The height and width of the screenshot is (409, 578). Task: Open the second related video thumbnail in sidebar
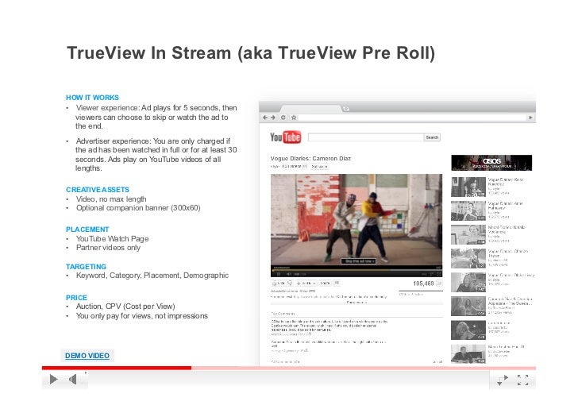pyautogui.click(x=468, y=211)
